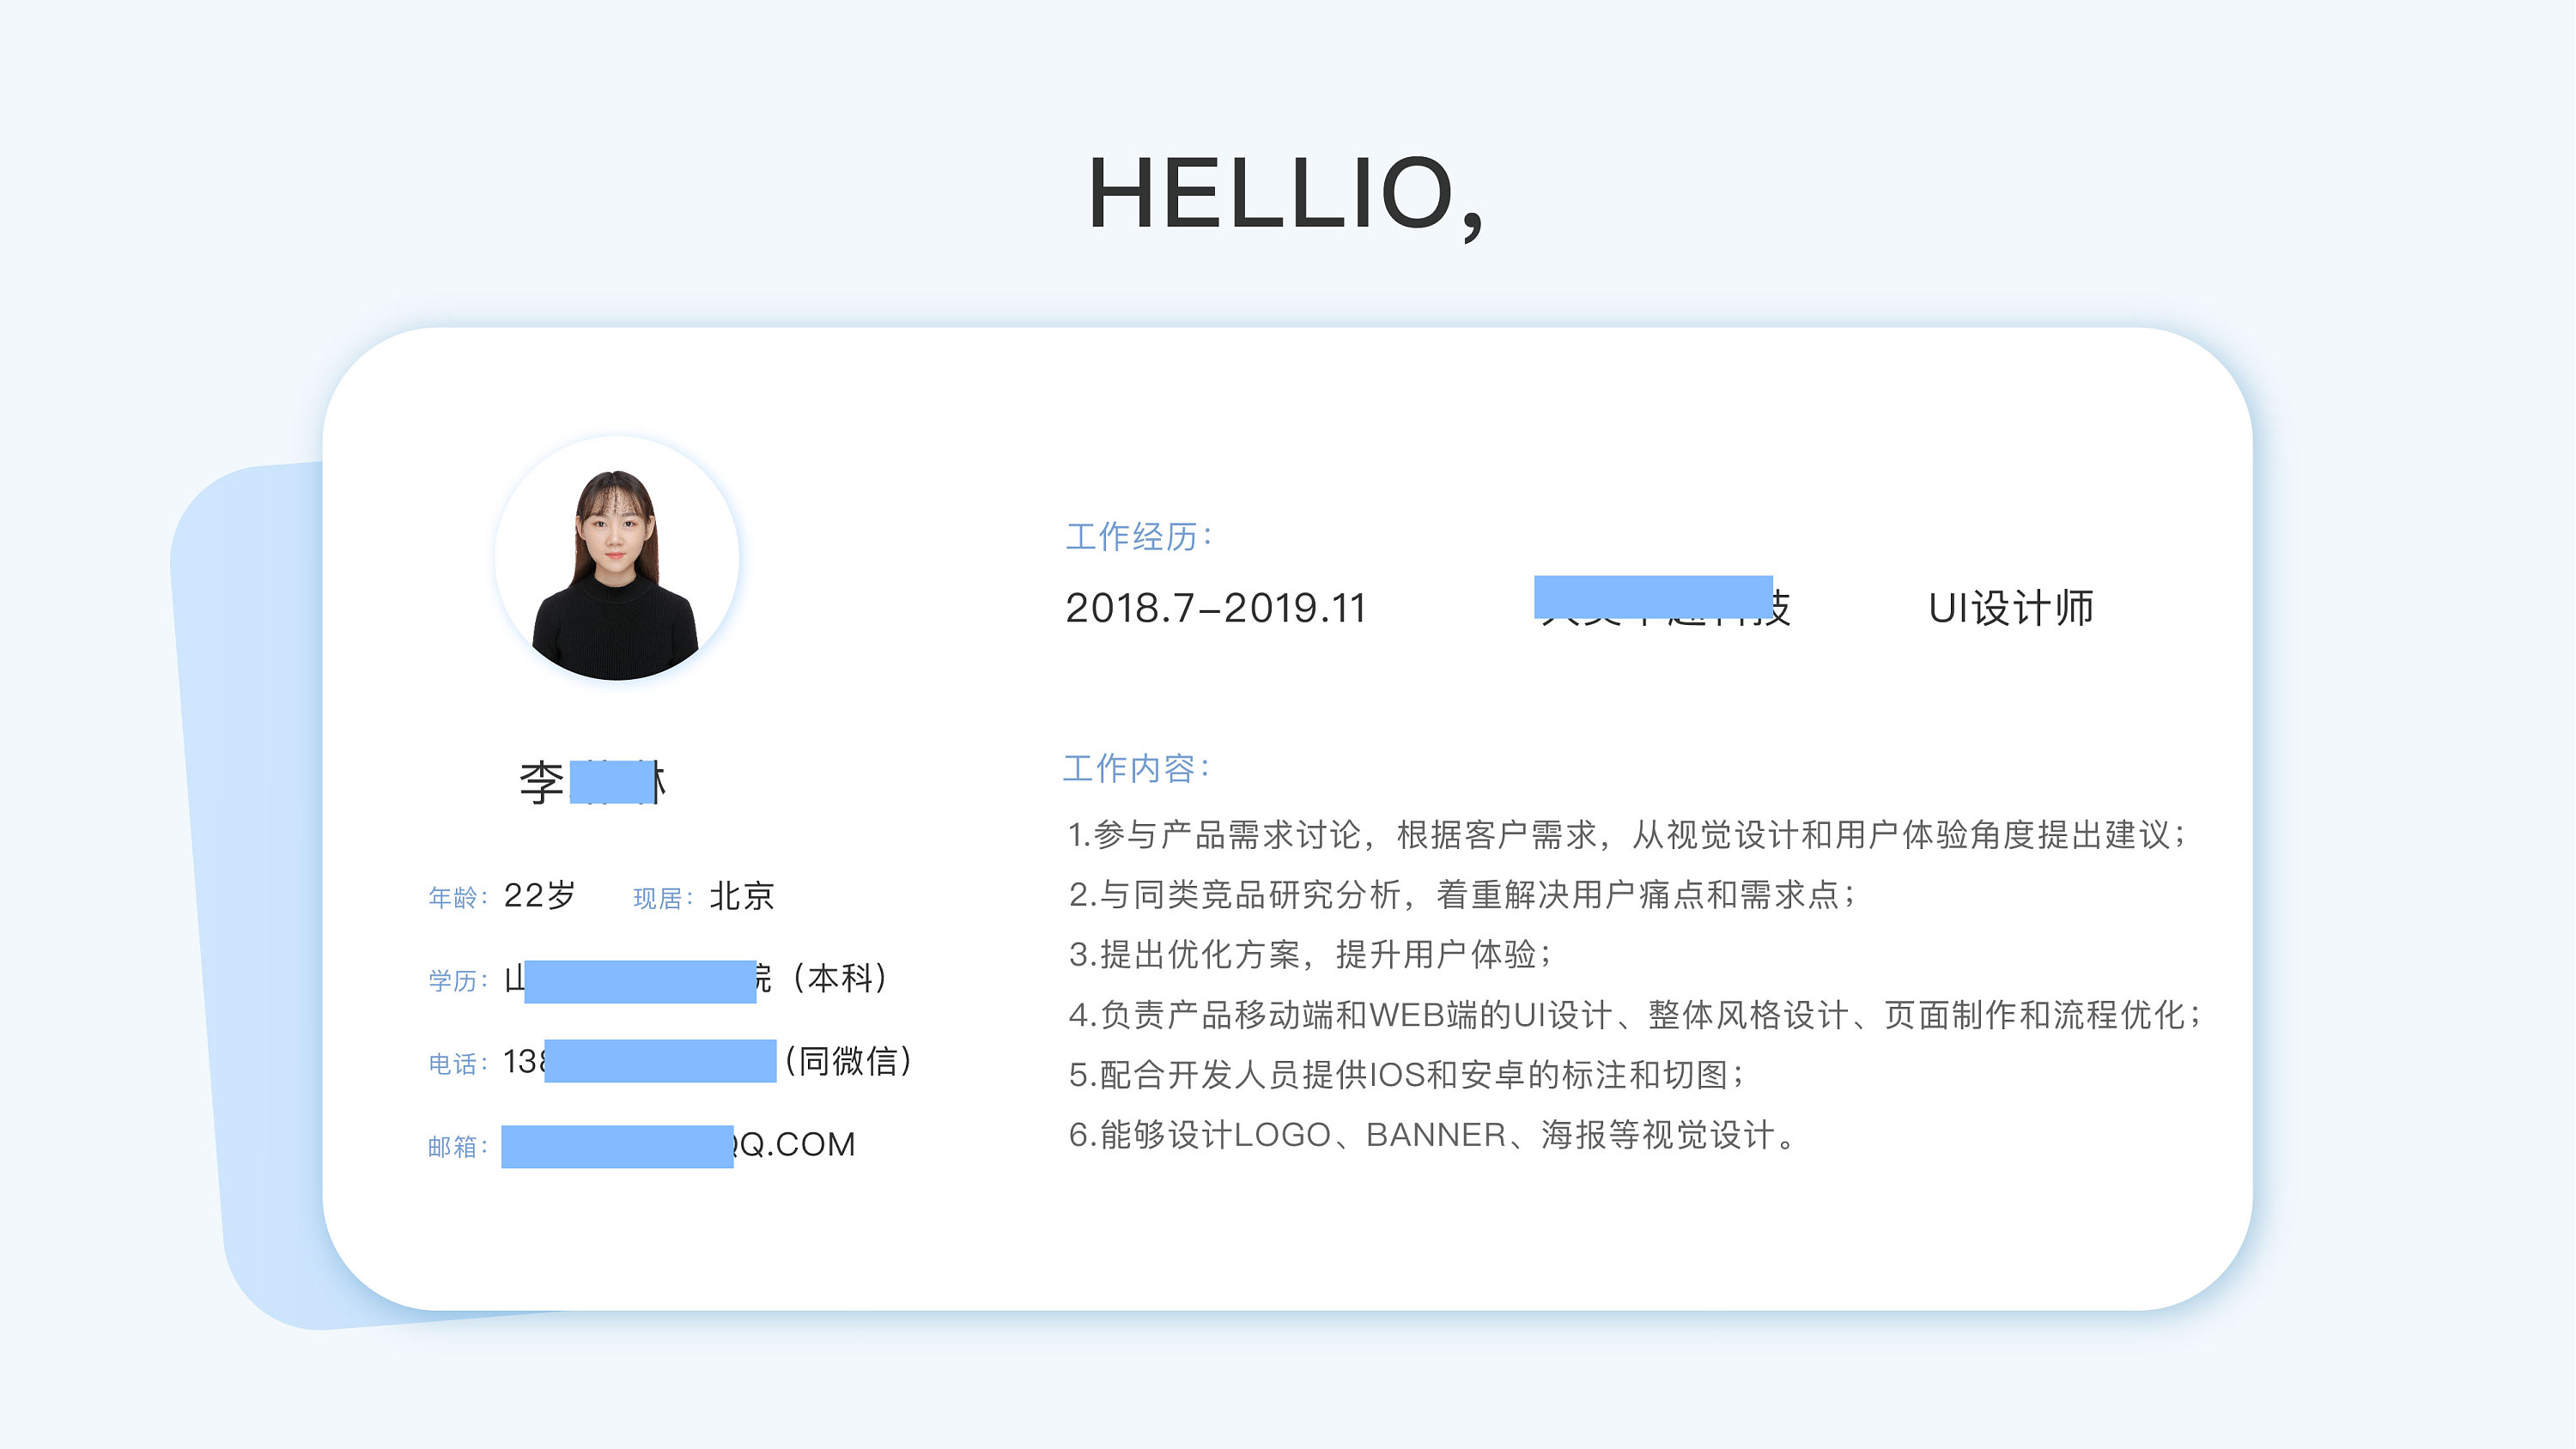The height and width of the screenshot is (1449, 2576).
Task: Click the 北京 location text
Action: (x=742, y=896)
